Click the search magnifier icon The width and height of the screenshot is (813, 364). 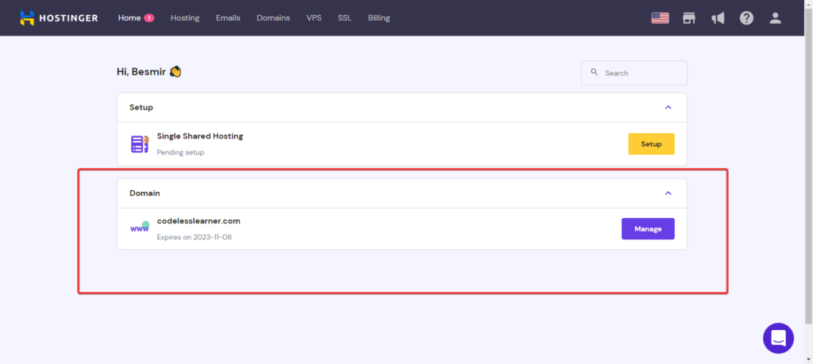pyautogui.click(x=595, y=72)
